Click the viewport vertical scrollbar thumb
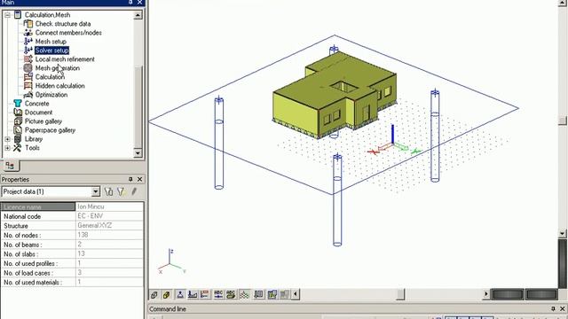 click(563, 121)
